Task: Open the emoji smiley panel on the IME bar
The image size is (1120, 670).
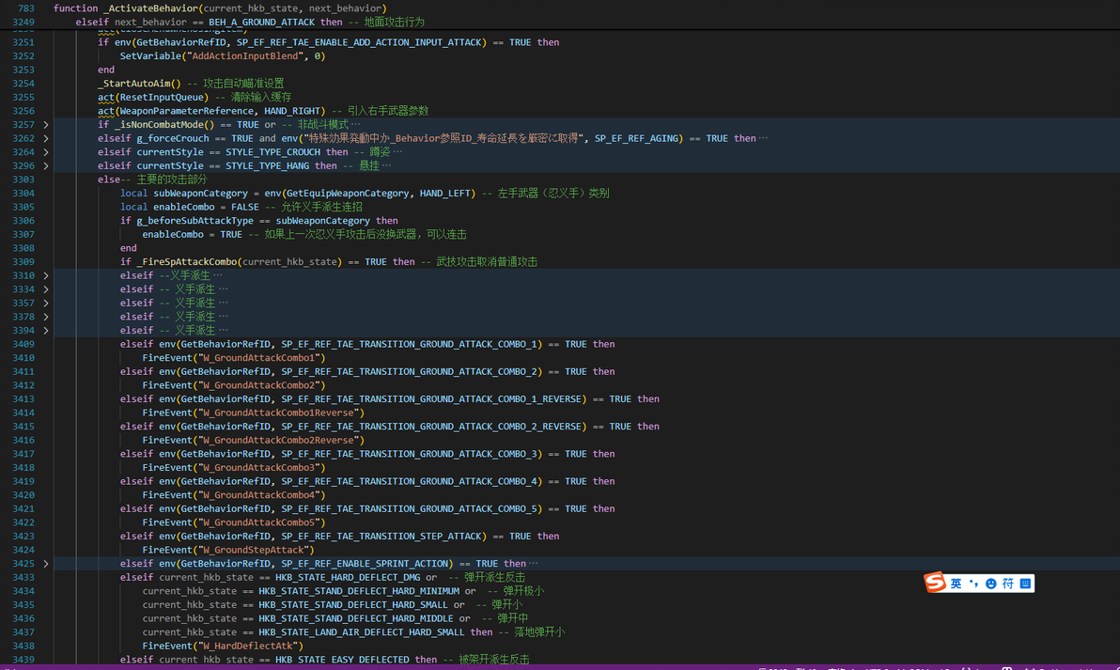Action: [990, 584]
